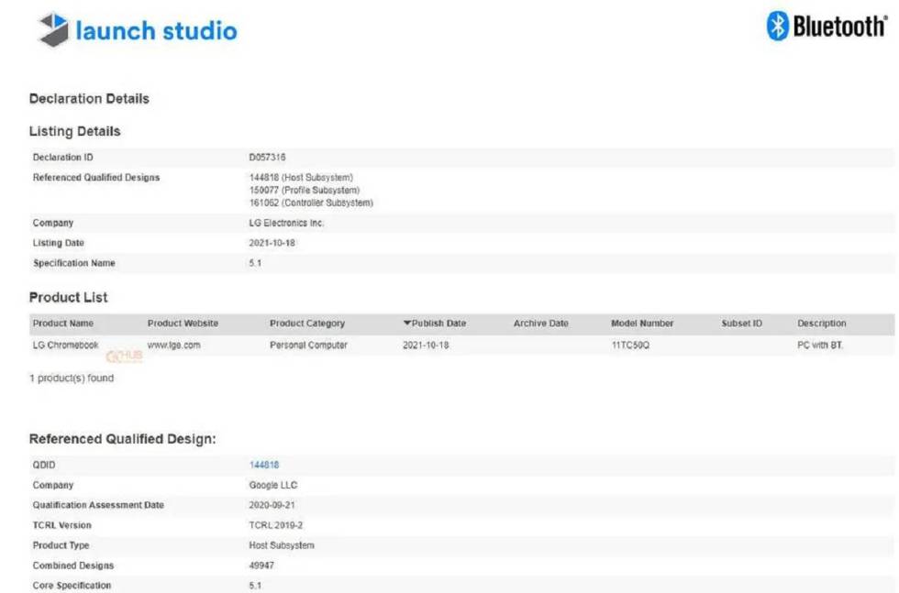Open QDID link 144818

tap(264, 465)
